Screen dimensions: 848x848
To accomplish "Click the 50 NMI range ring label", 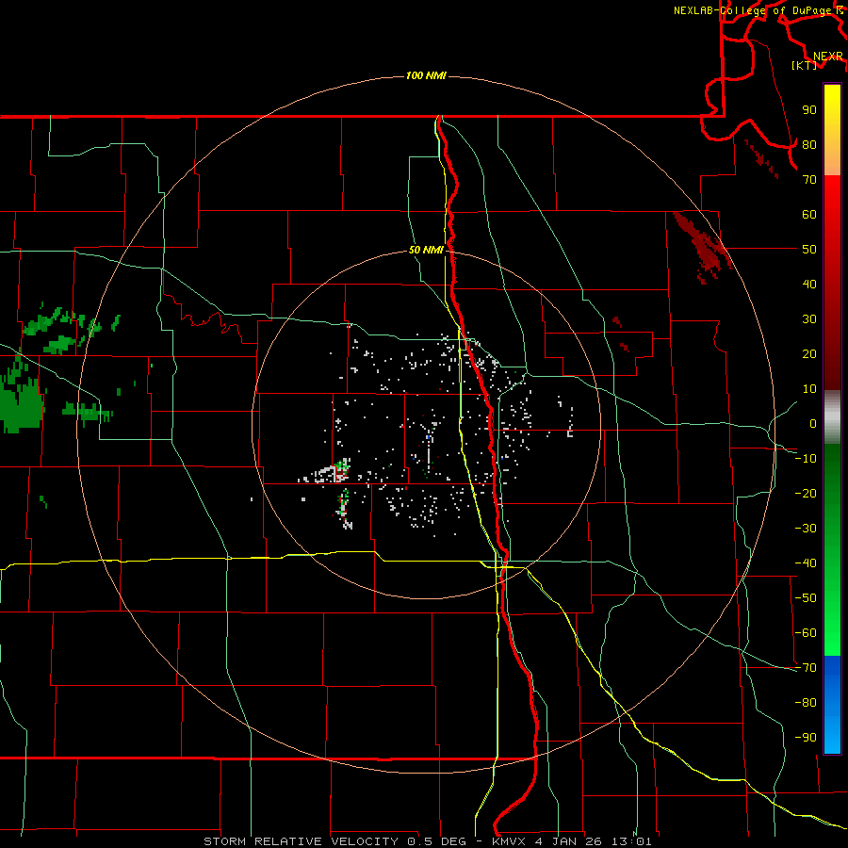I will [x=426, y=250].
